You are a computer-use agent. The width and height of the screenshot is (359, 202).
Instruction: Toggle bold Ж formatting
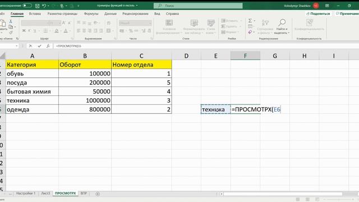[x=24, y=31]
